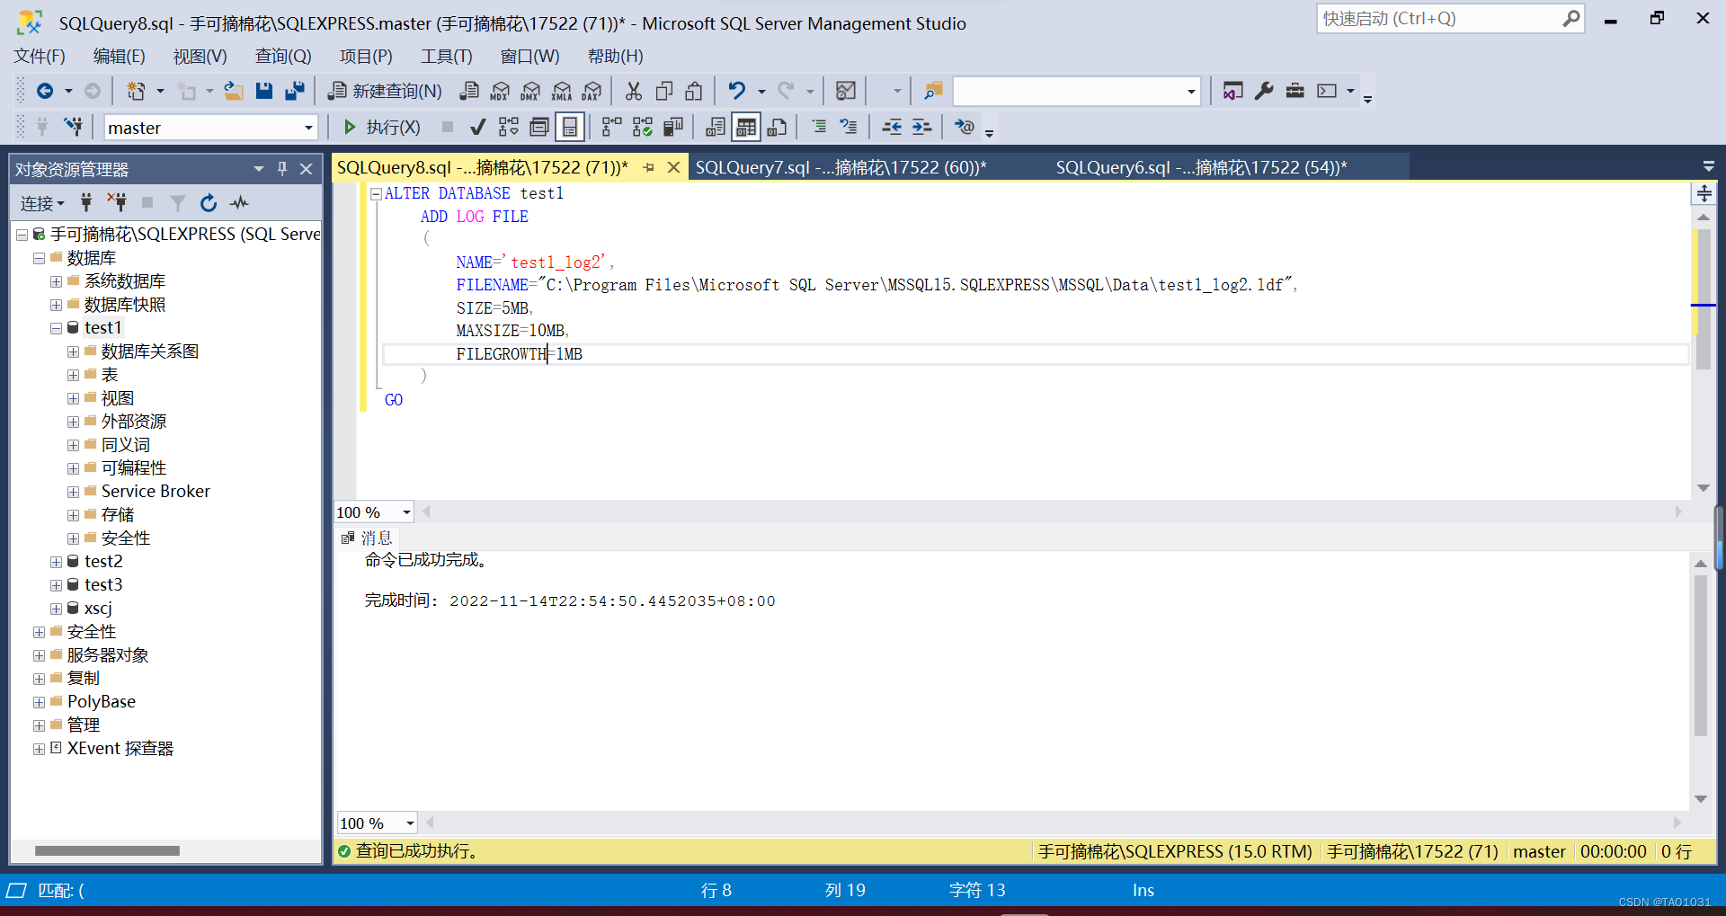The height and width of the screenshot is (916, 1726).
Task: Click the Copy icon in the toolbar
Action: click(x=664, y=91)
